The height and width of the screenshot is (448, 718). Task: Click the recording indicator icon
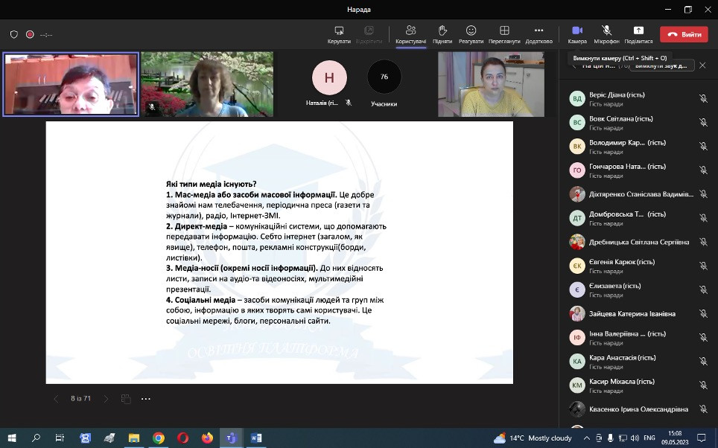30,34
